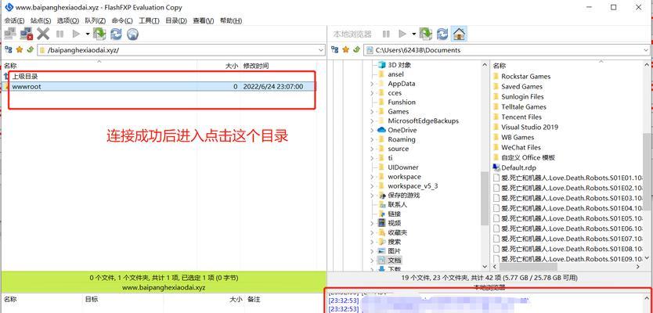This screenshot has width=653, height=313.
Task: Click the Connect icon in remote toolbar
Action: click(10, 34)
